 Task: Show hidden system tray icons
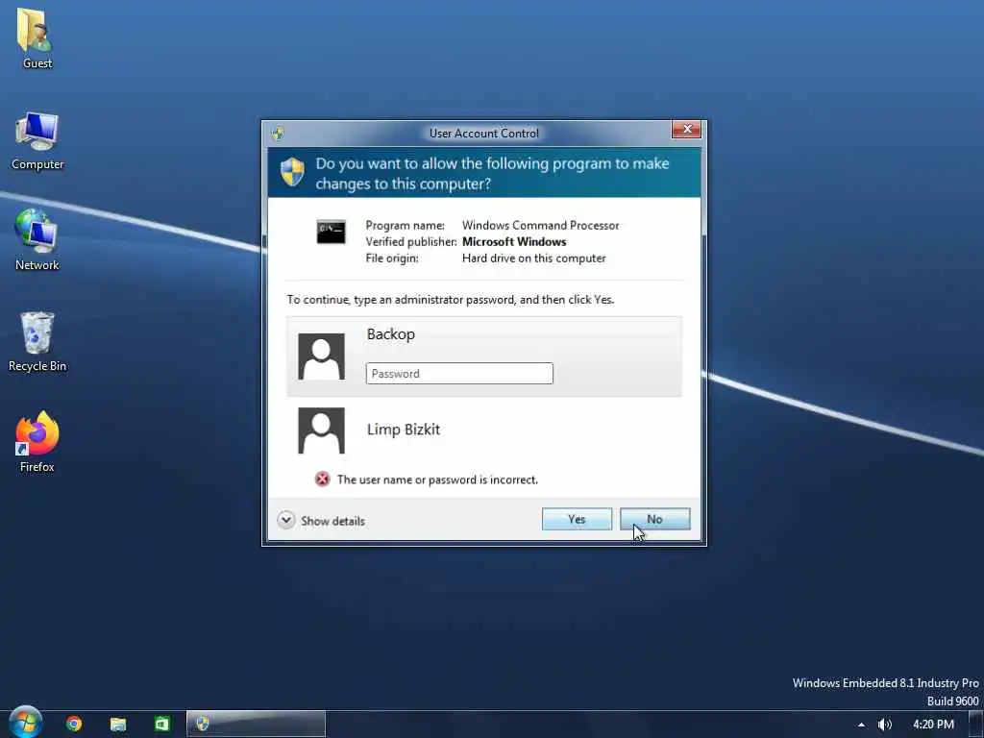pos(861,725)
